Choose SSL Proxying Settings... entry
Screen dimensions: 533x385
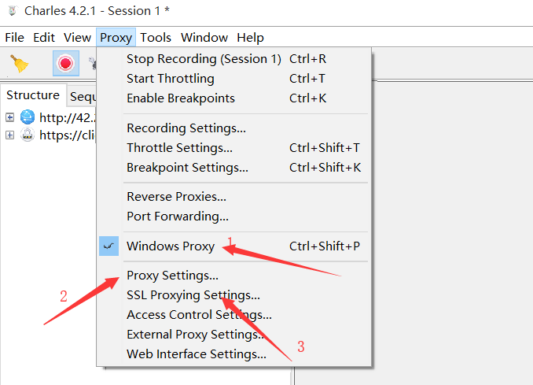193,295
